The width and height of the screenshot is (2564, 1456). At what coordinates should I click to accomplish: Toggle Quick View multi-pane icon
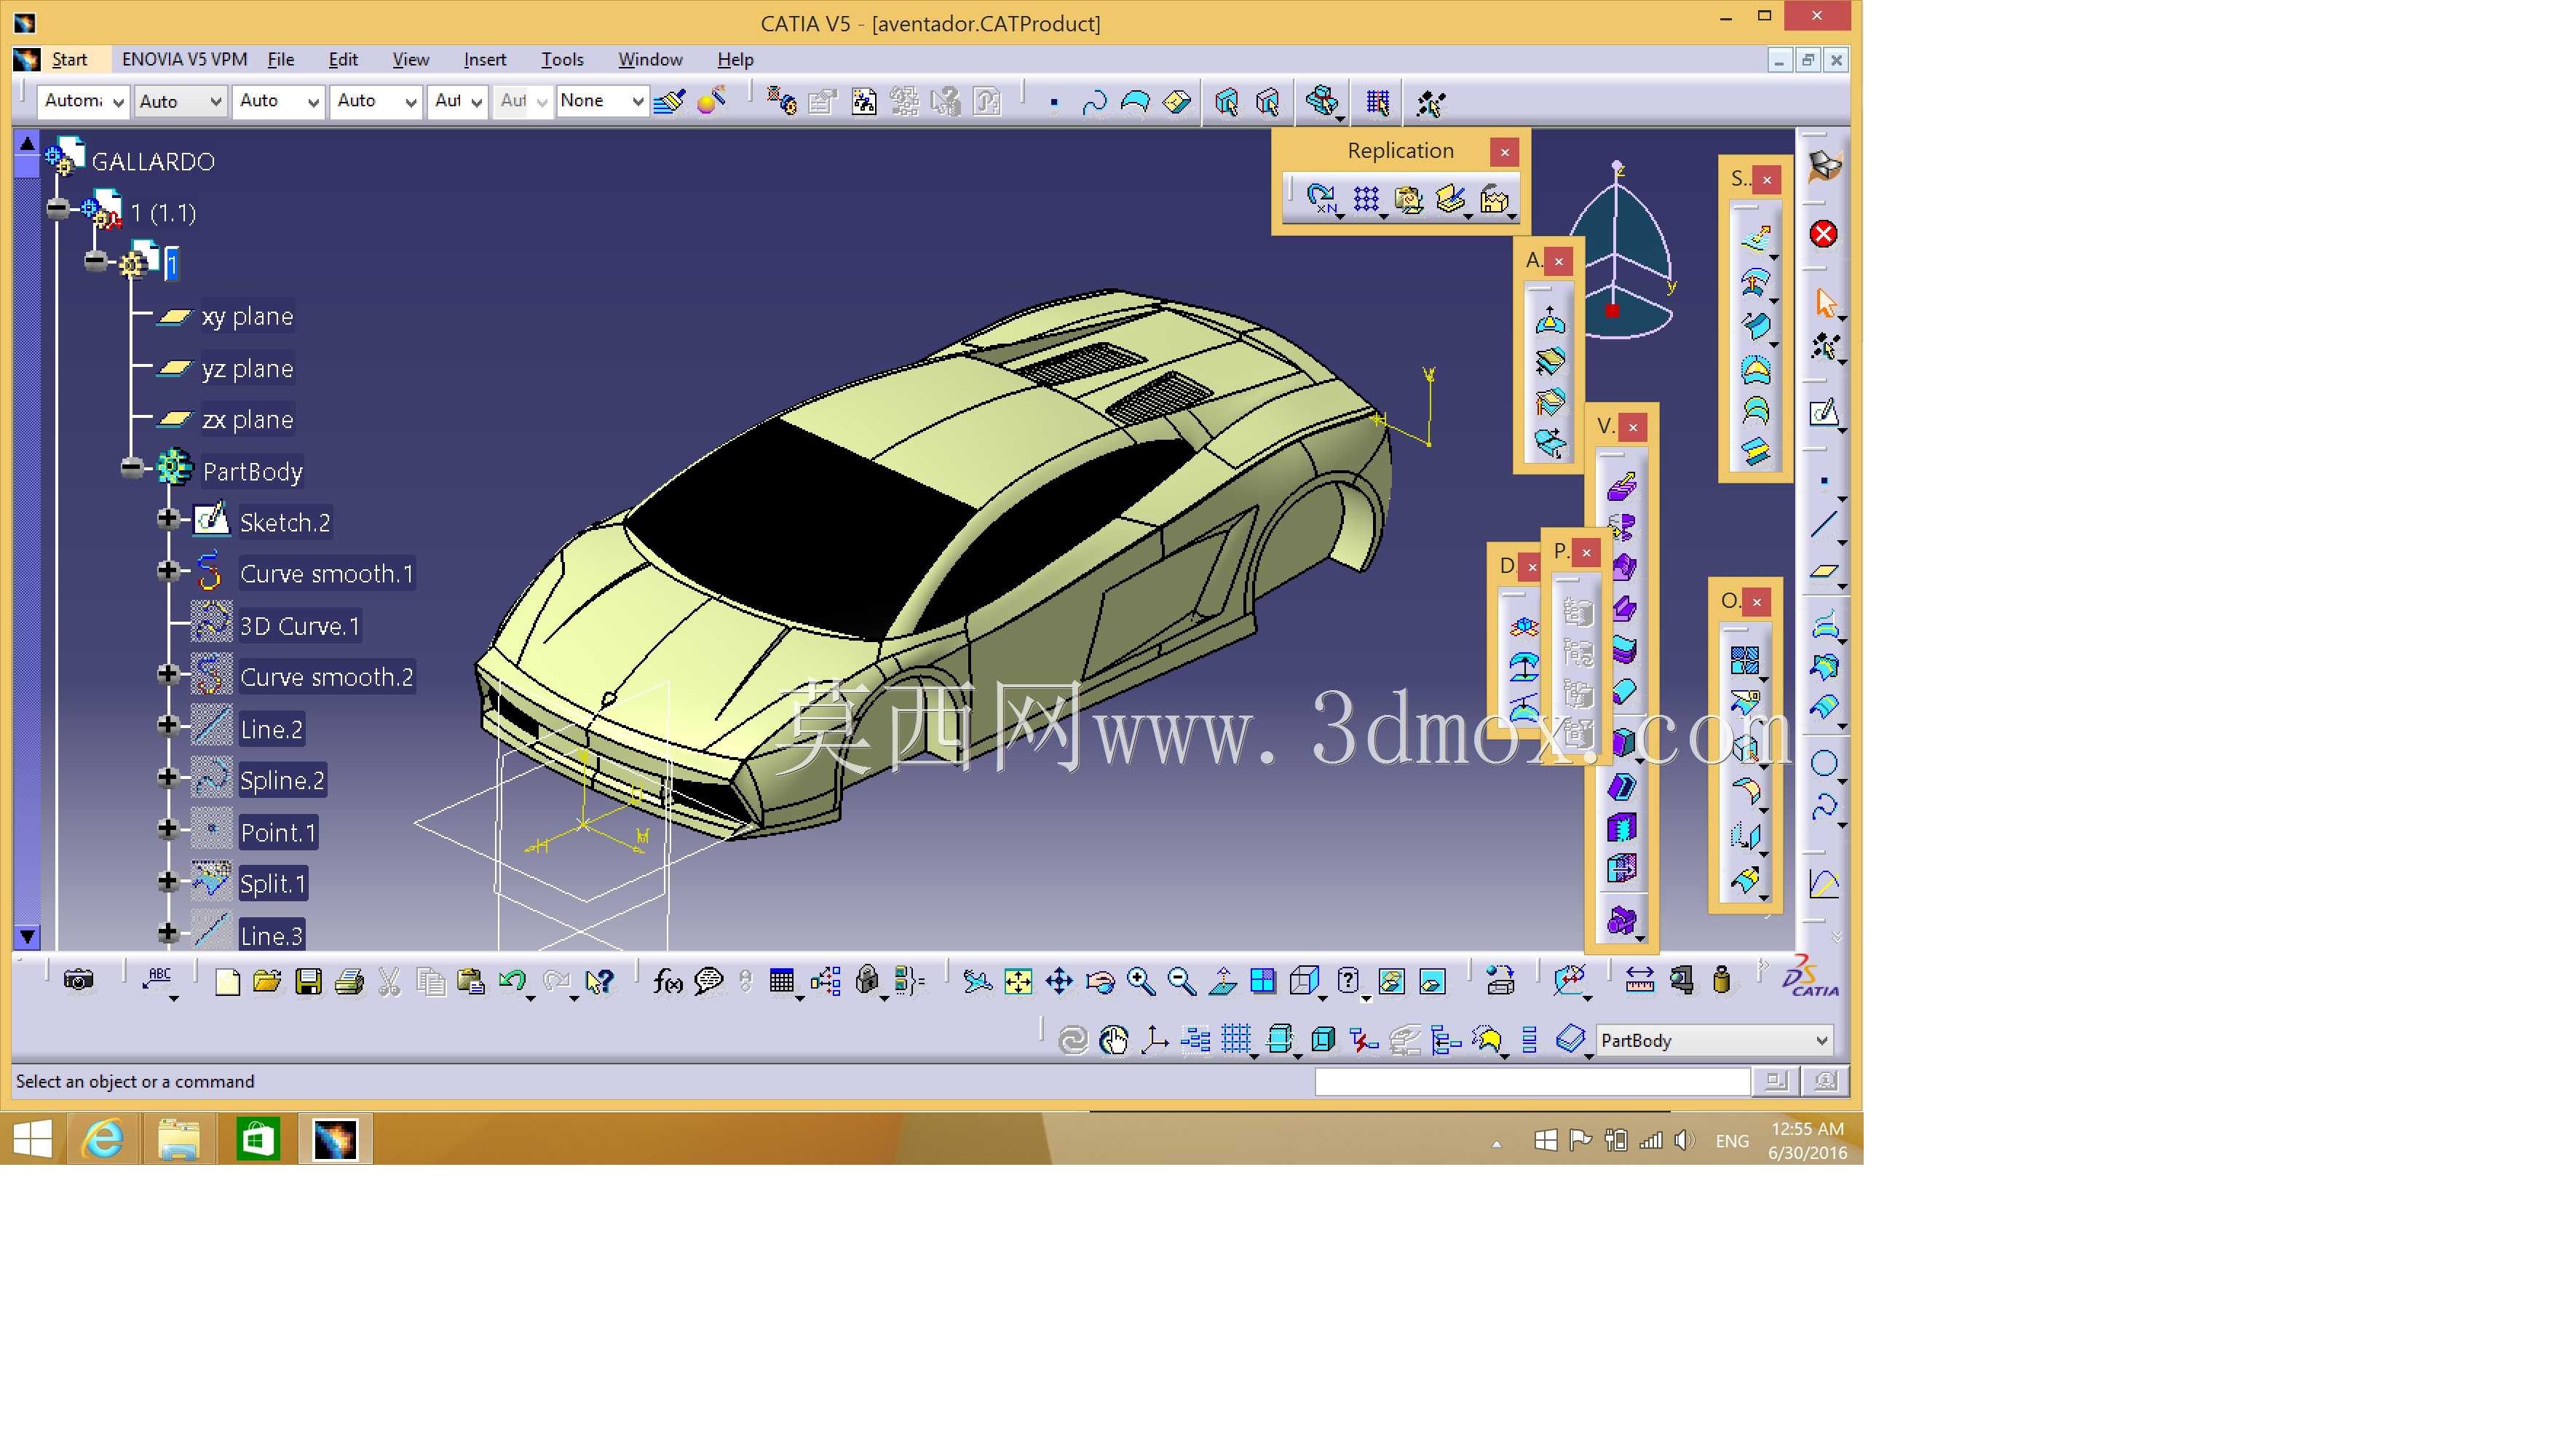click(1263, 981)
